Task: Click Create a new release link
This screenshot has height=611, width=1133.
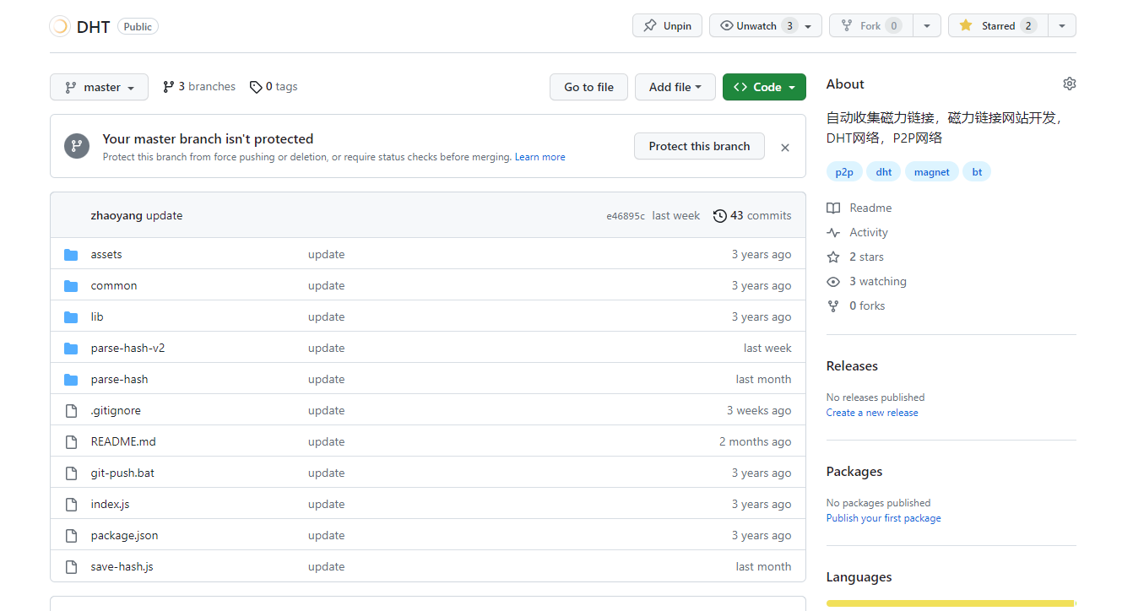Action: coord(872,413)
